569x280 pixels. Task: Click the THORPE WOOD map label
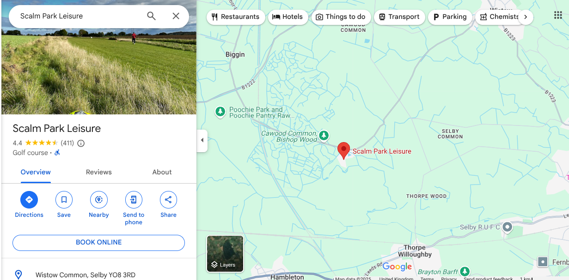tap(427, 196)
